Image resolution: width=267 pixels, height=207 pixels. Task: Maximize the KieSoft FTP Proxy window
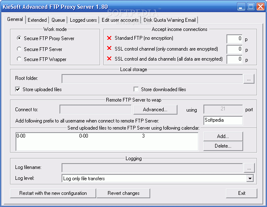(251, 7)
